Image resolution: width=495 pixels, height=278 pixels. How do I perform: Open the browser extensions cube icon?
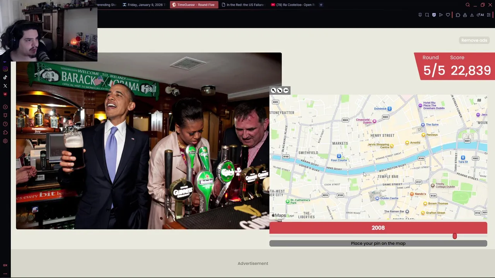[x=458, y=15]
